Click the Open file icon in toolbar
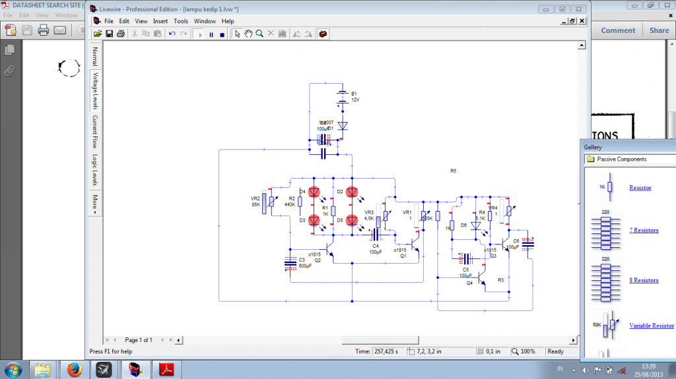Viewport: 676px width, 379px height. click(x=98, y=34)
